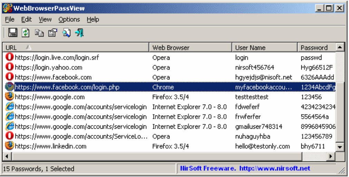Select the https://www.facebook.com/login.php URL
This screenshot has height=177, width=349.
[x=67, y=87]
